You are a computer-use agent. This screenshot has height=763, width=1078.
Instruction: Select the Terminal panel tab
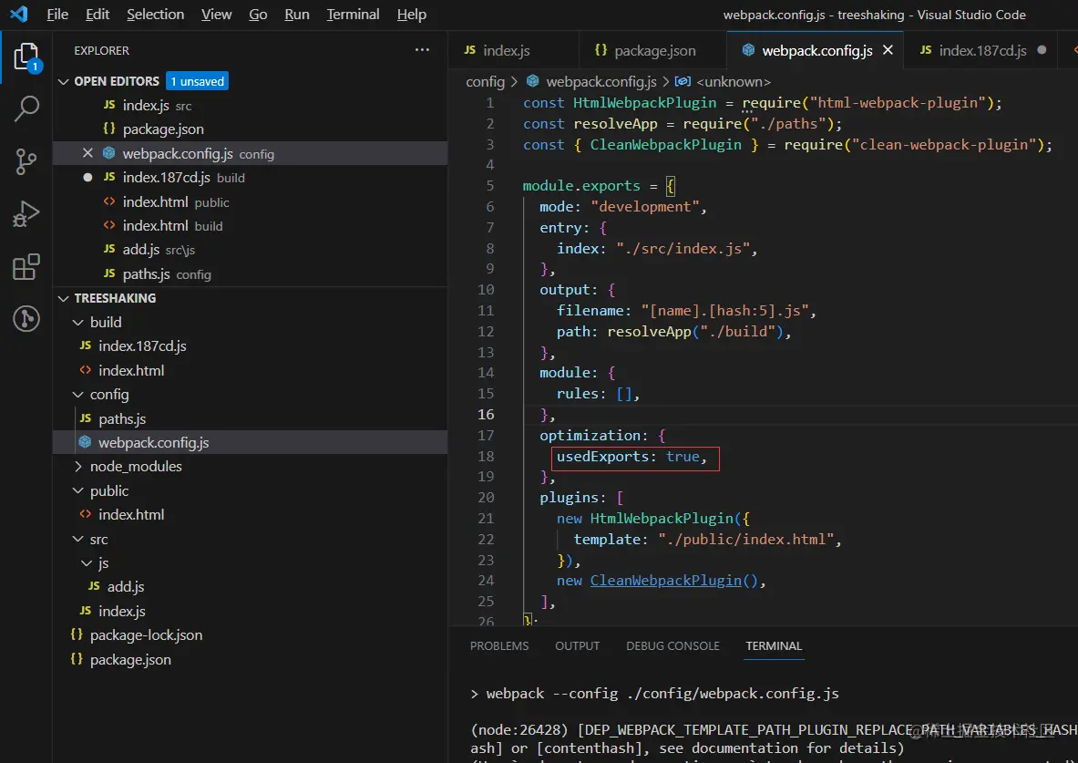774,646
